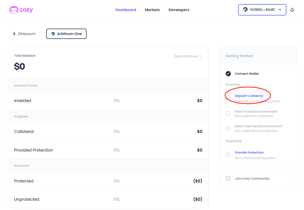Click the Provide Protection link
Image resolution: width=304 pixels, height=210 pixels.
pos(249,153)
